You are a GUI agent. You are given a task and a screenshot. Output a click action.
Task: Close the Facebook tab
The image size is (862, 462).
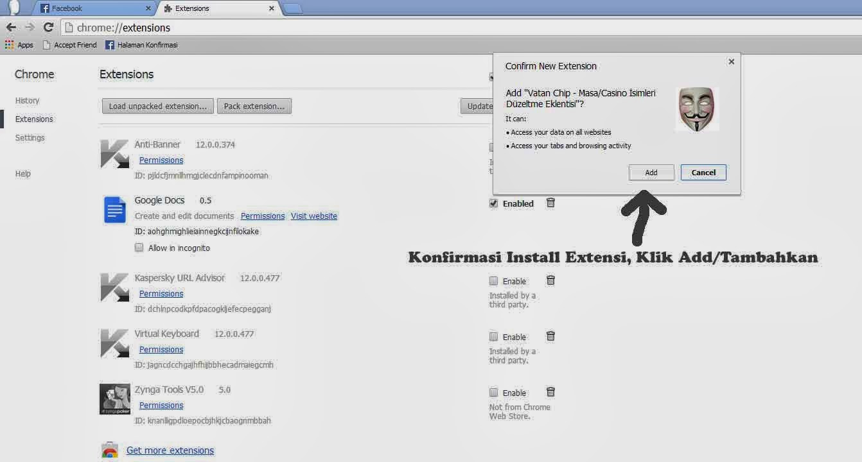(x=148, y=8)
